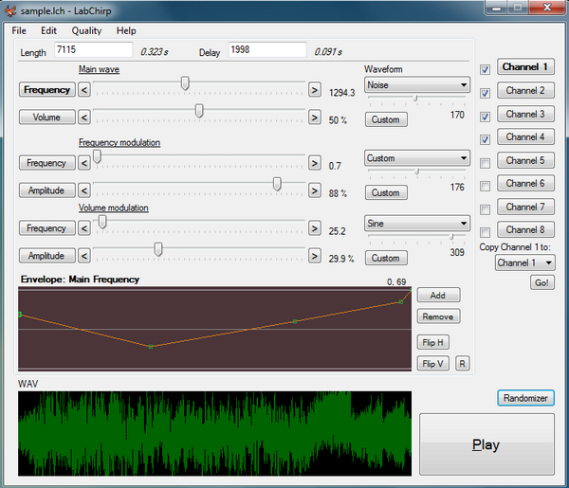The height and width of the screenshot is (488, 569).
Task: Increase main wave frequency with right arrow
Action: (x=315, y=90)
